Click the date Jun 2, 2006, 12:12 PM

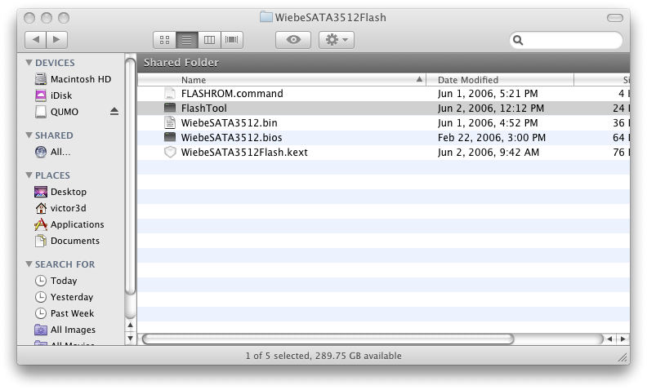tap(491, 108)
